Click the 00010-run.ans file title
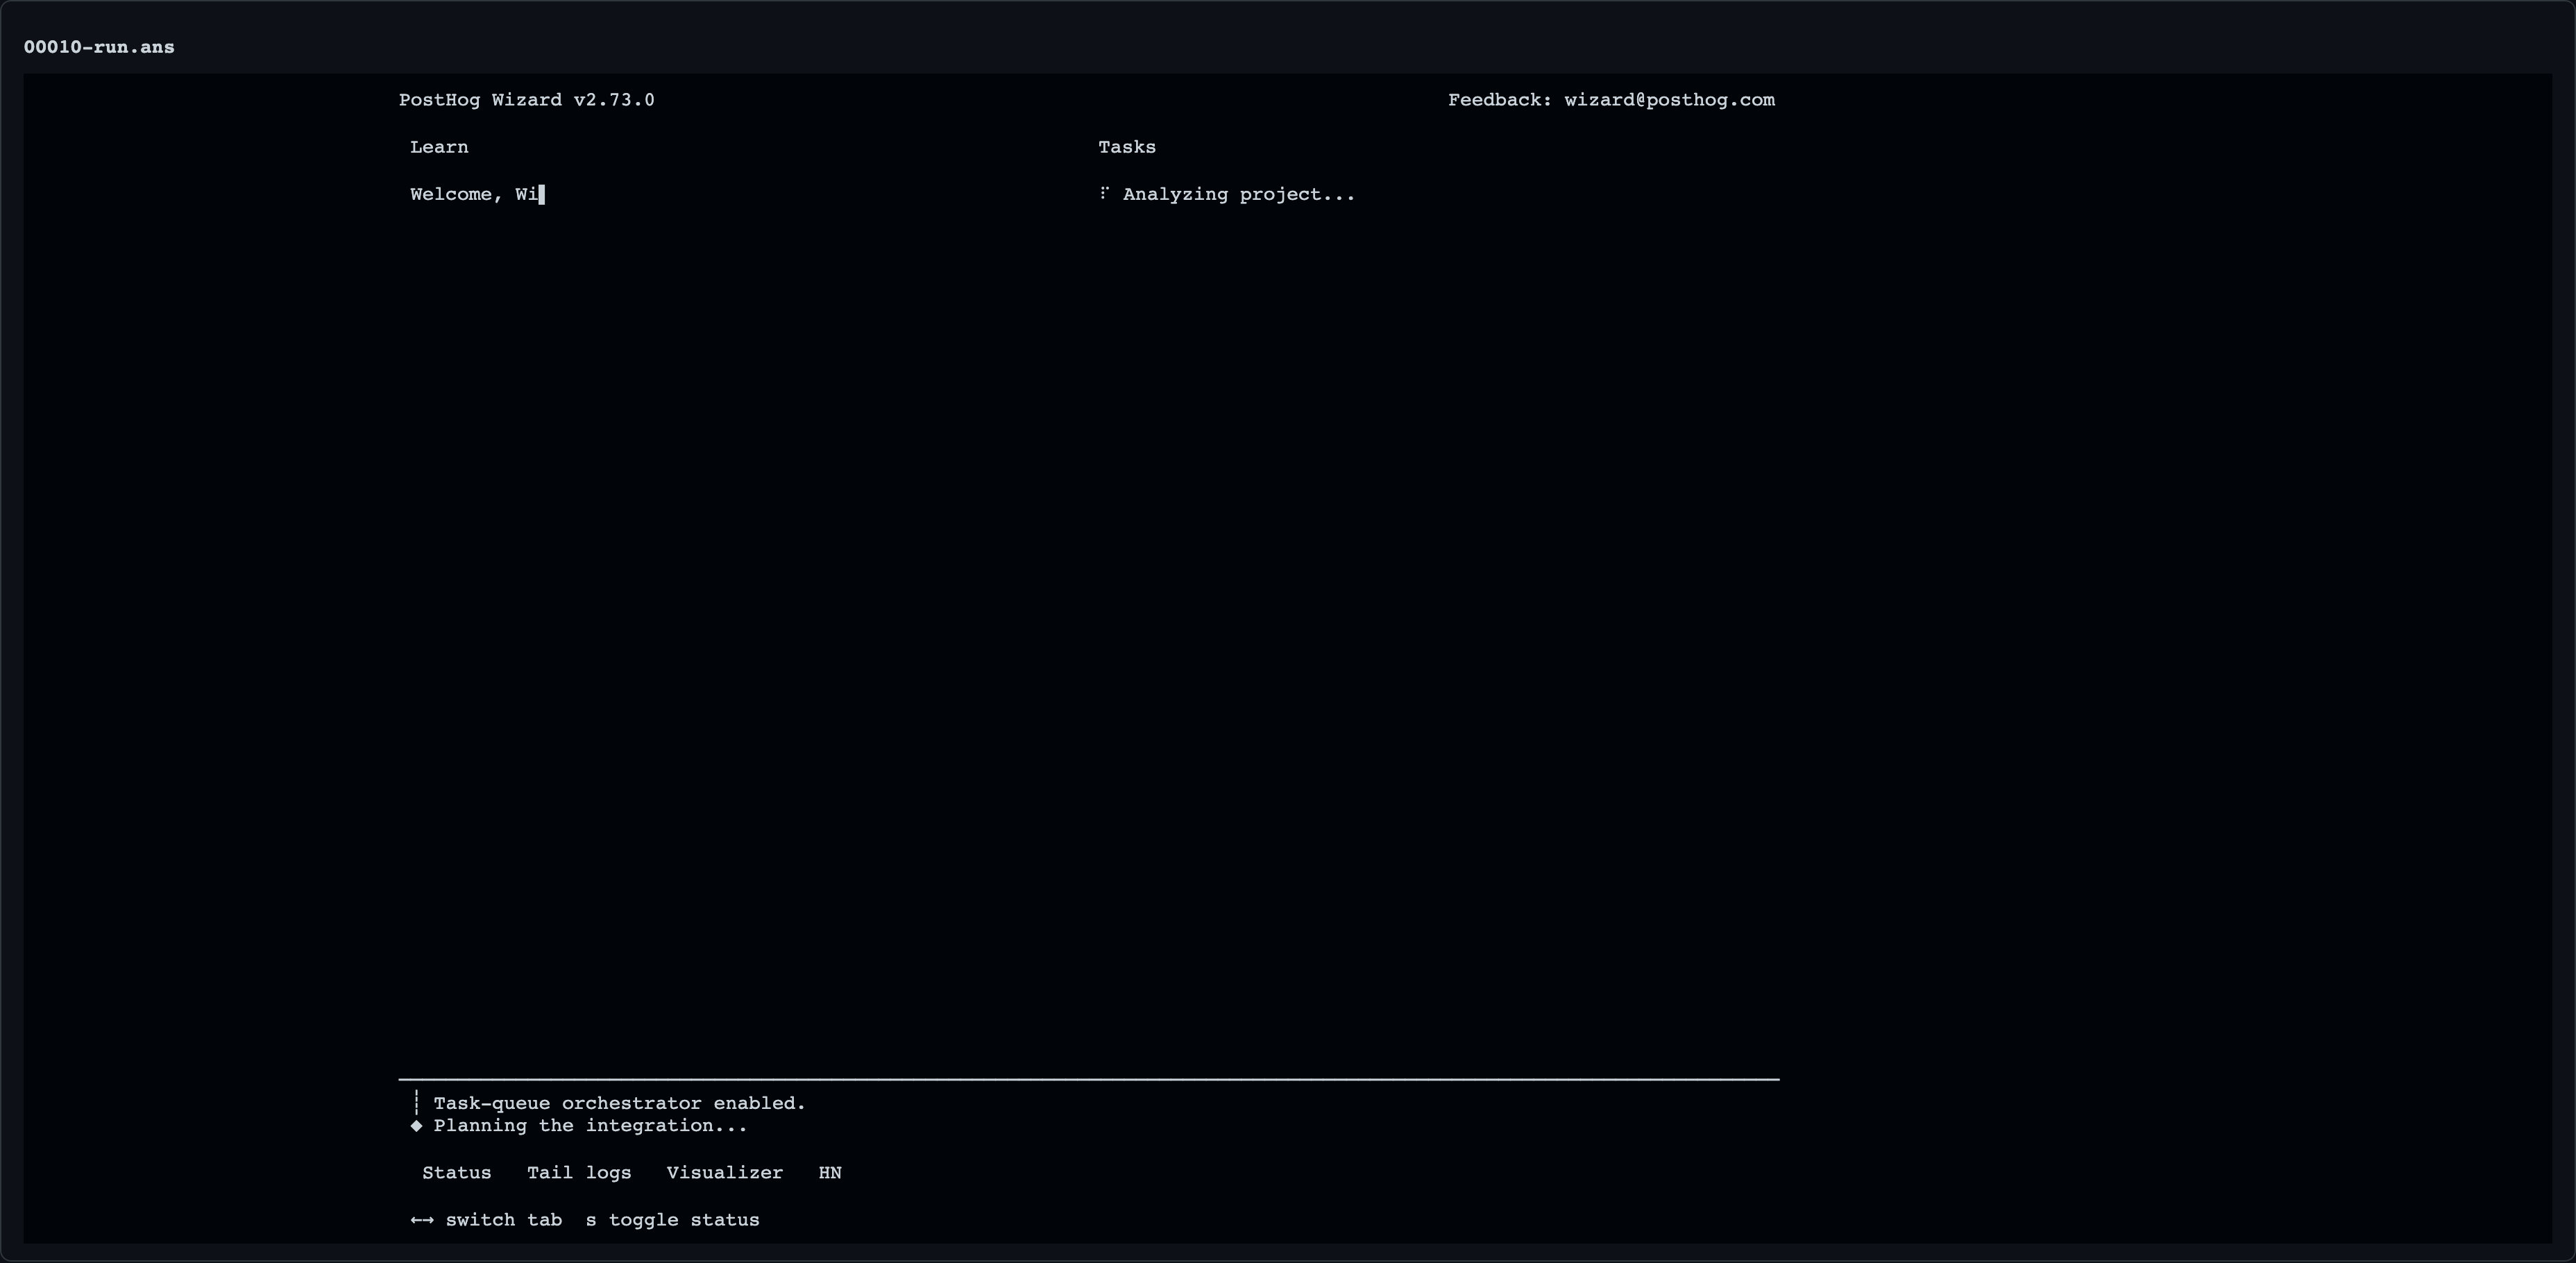This screenshot has width=2576, height=1263. click(99, 47)
